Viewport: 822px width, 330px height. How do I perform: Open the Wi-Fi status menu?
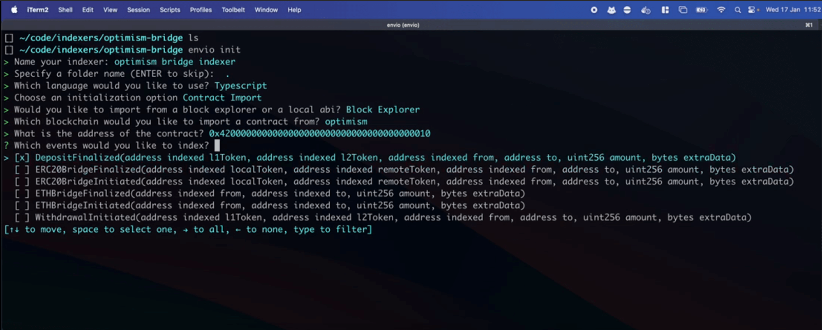[721, 10]
